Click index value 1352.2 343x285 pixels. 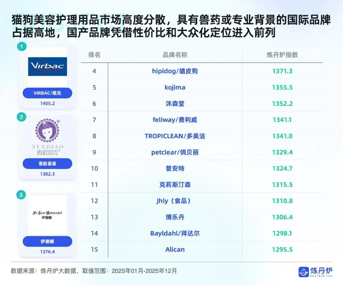(282, 104)
